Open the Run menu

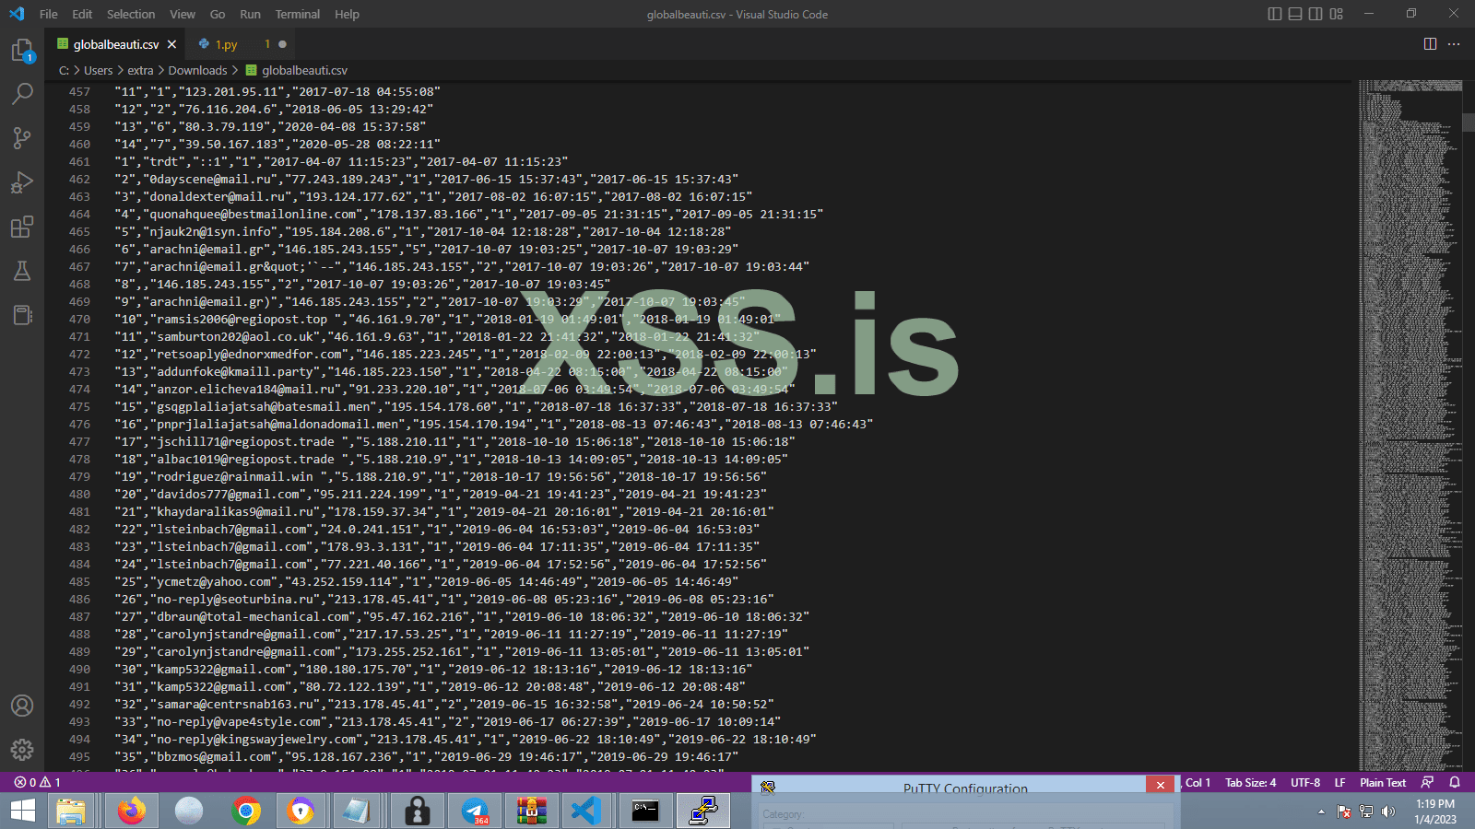pyautogui.click(x=250, y=14)
